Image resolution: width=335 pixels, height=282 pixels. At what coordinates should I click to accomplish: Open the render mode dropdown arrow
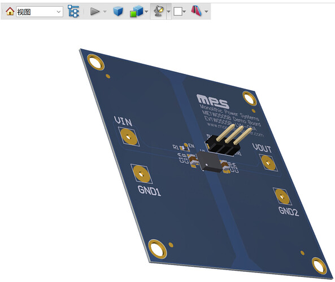click(146, 11)
